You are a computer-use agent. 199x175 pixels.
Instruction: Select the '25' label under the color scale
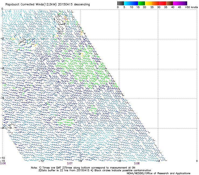152,7
